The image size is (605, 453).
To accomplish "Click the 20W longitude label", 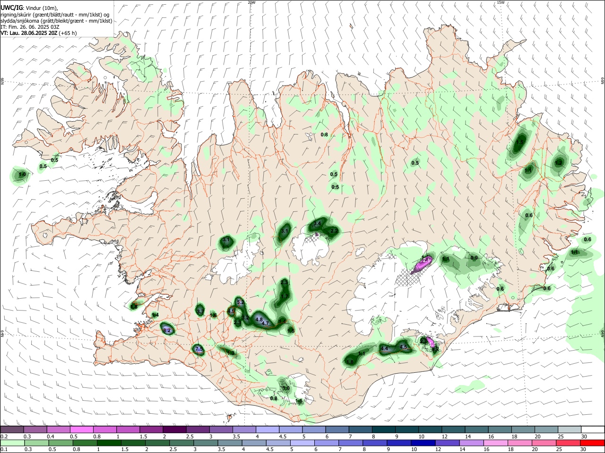I will point(251,2).
